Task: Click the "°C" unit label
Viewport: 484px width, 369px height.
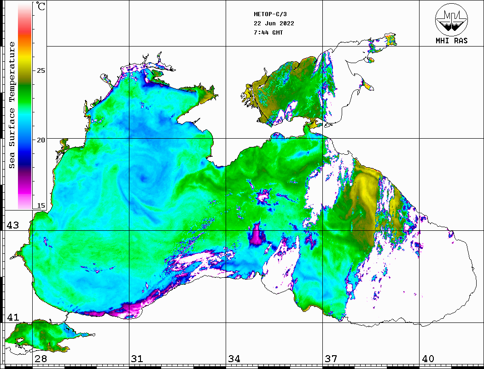Action: pos(41,6)
